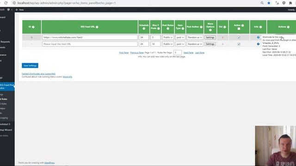Click the presenter webcam video overlay
Screen dimensions: 296x166
tap(276, 146)
